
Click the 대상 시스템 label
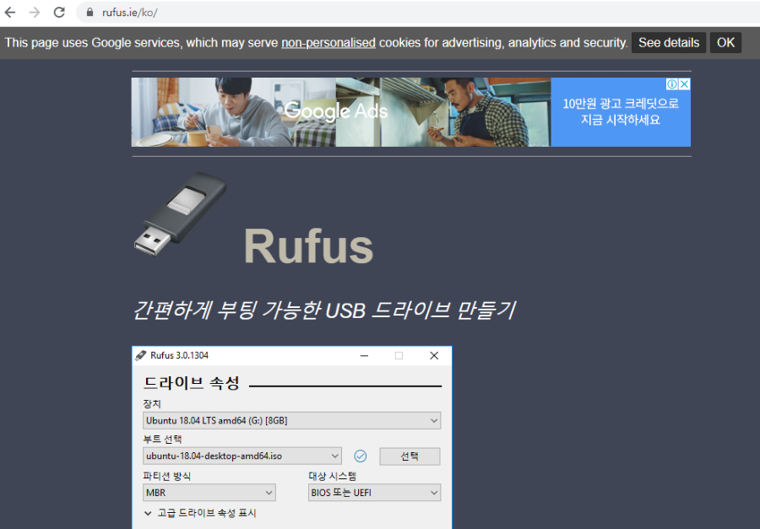[x=333, y=476]
